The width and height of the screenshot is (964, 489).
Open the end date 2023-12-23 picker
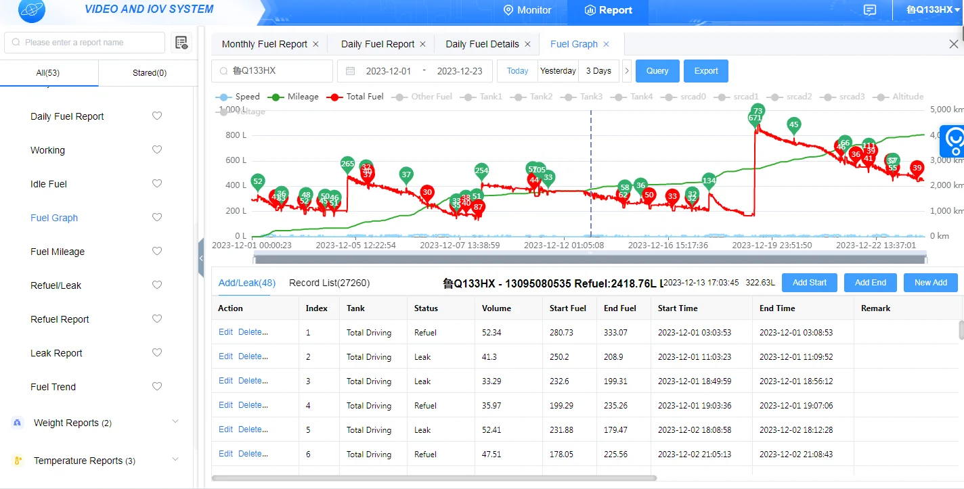tap(460, 71)
